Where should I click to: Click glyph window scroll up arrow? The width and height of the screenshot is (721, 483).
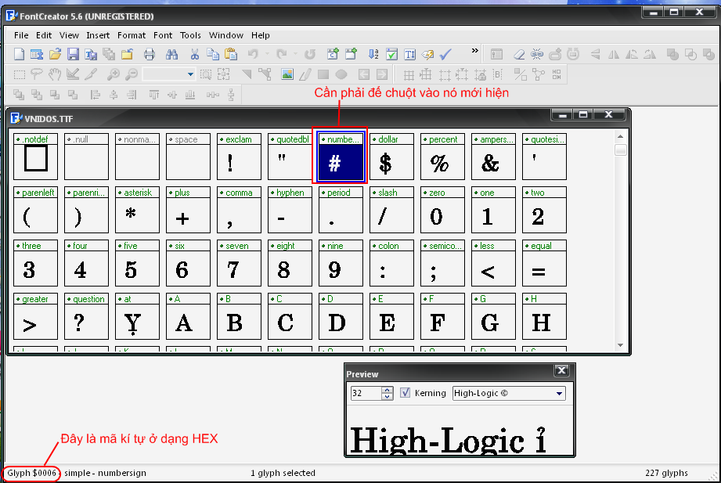tap(620, 137)
